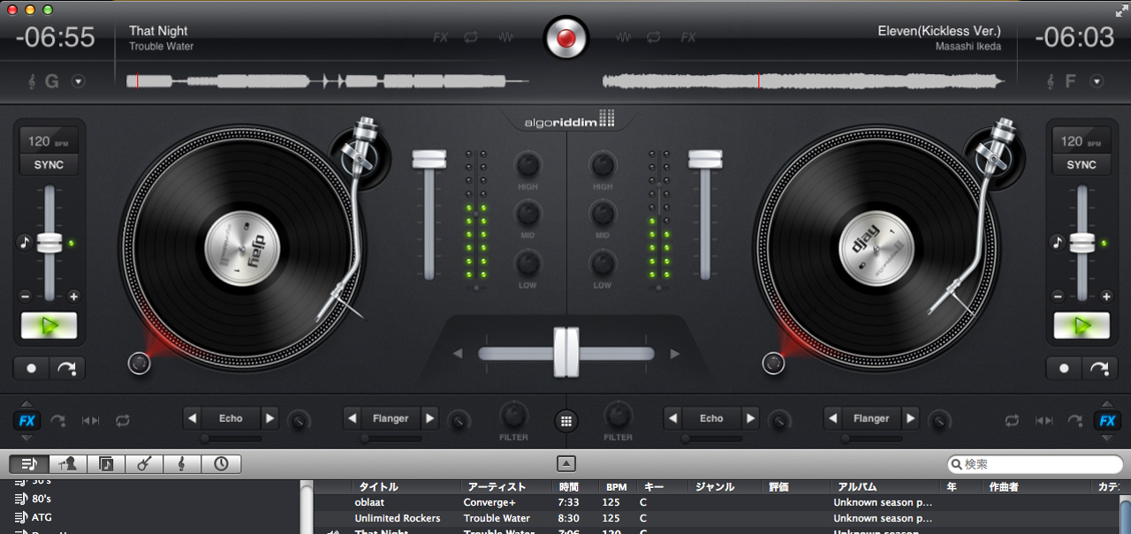Viewport: 1131px width, 534px height.
Task: Click the right deck skip icon in bottom strip
Action: click(1044, 420)
